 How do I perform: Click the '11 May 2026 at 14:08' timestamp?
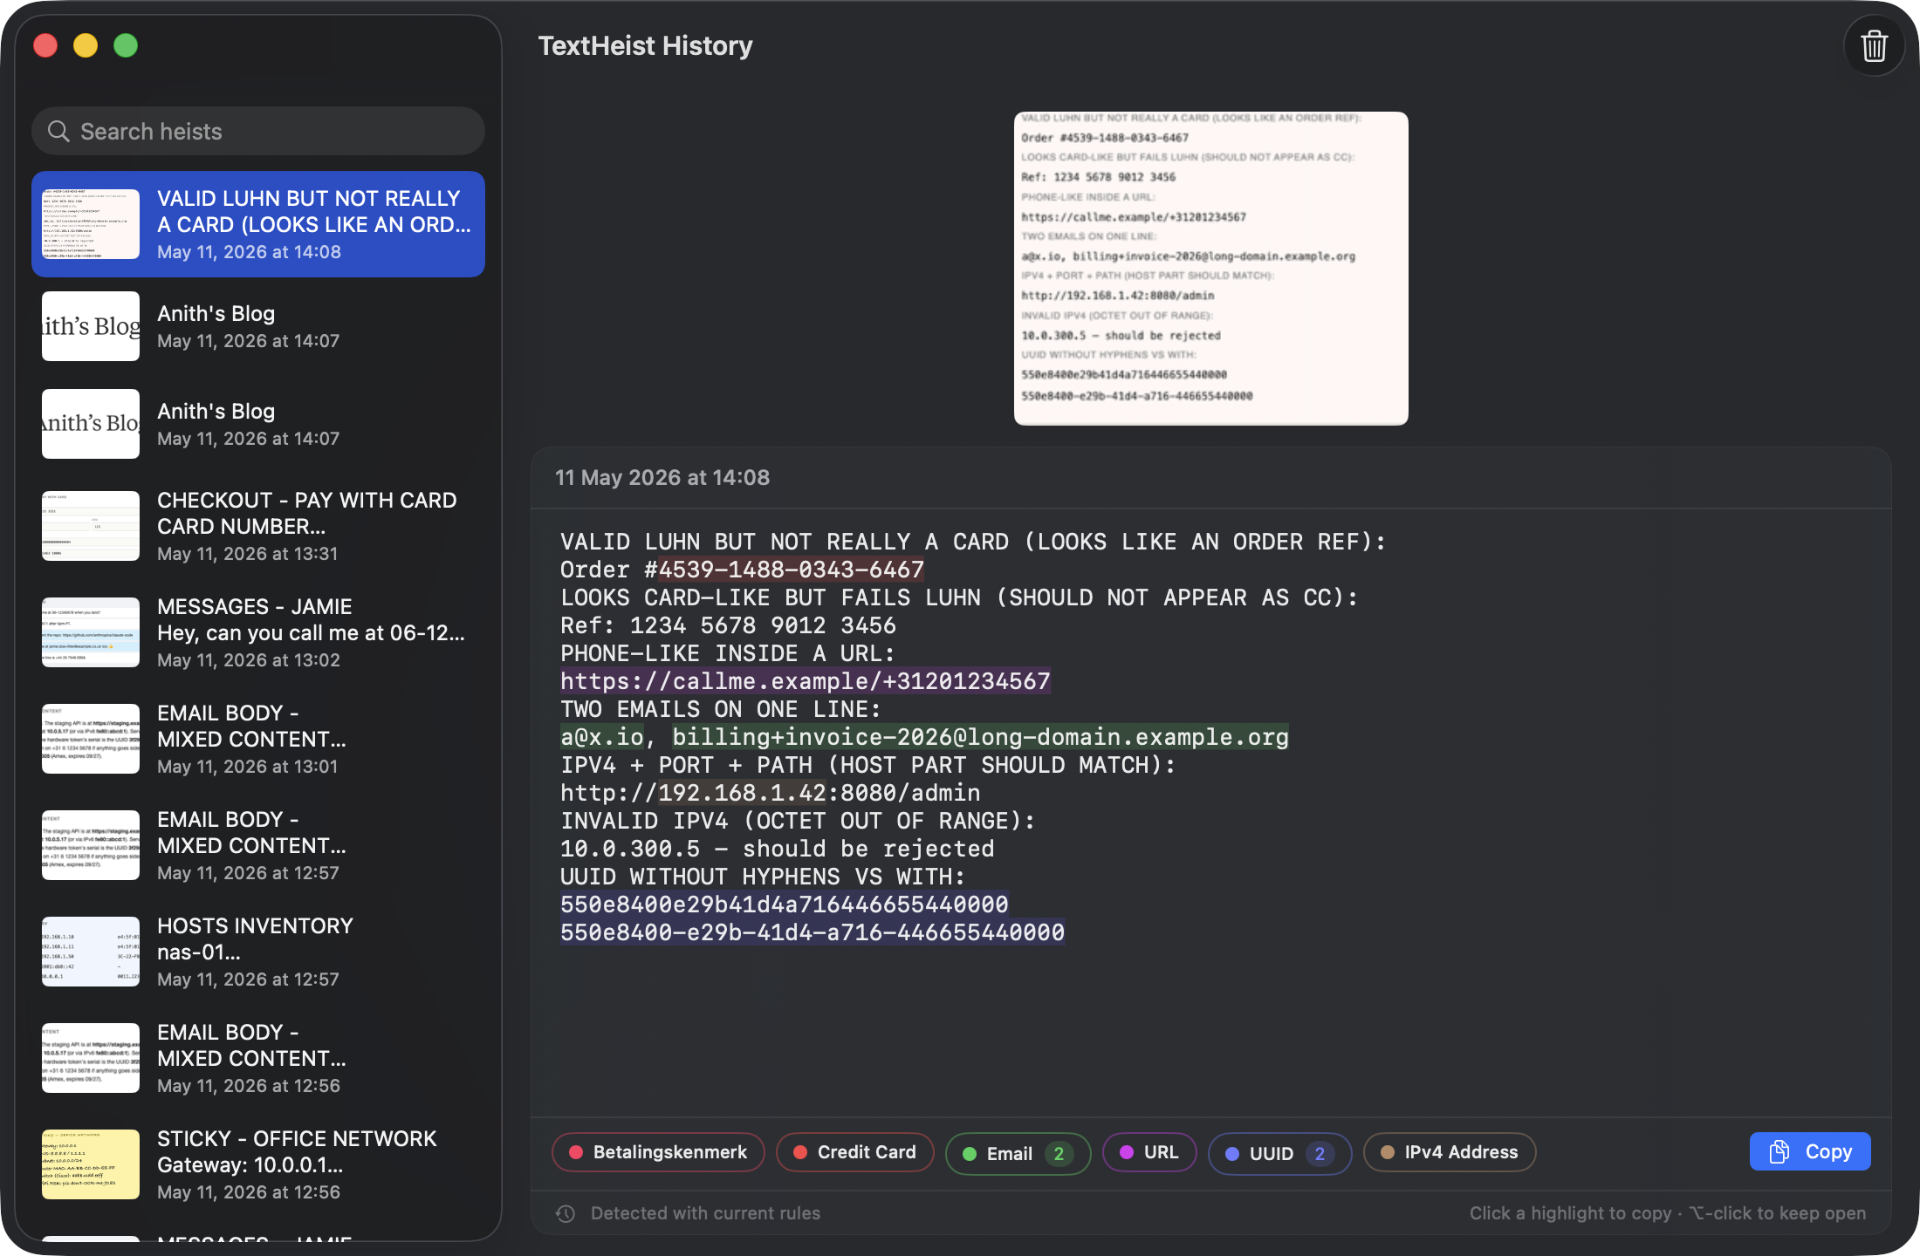coord(662,478)
